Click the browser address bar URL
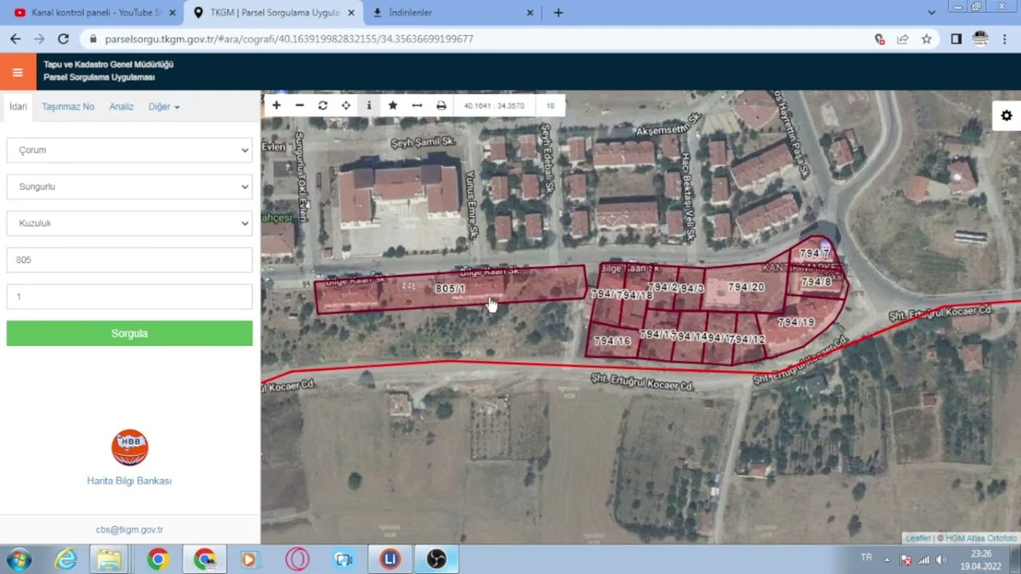This screenshot has width=1021, height=574. click(289, 38)
